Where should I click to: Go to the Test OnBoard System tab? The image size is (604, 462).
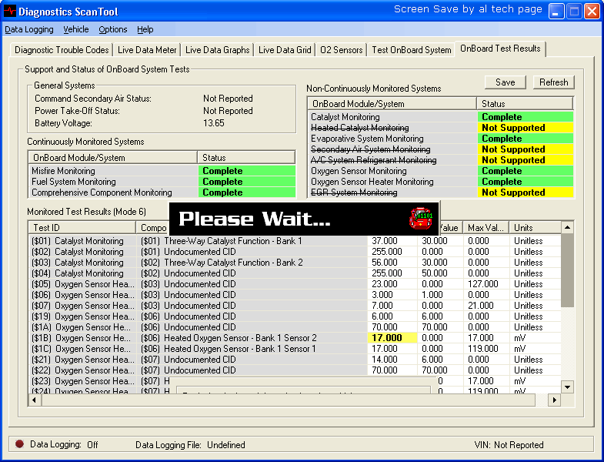point(411,50)
